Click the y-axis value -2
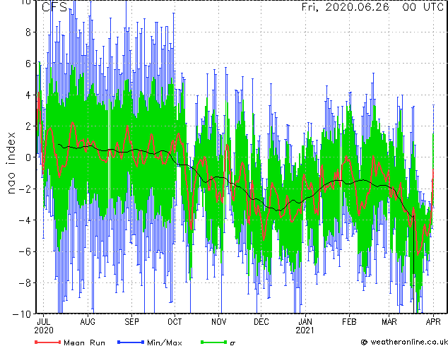The width and height of the screenshot is (448, 346). [x=24, y=189]
